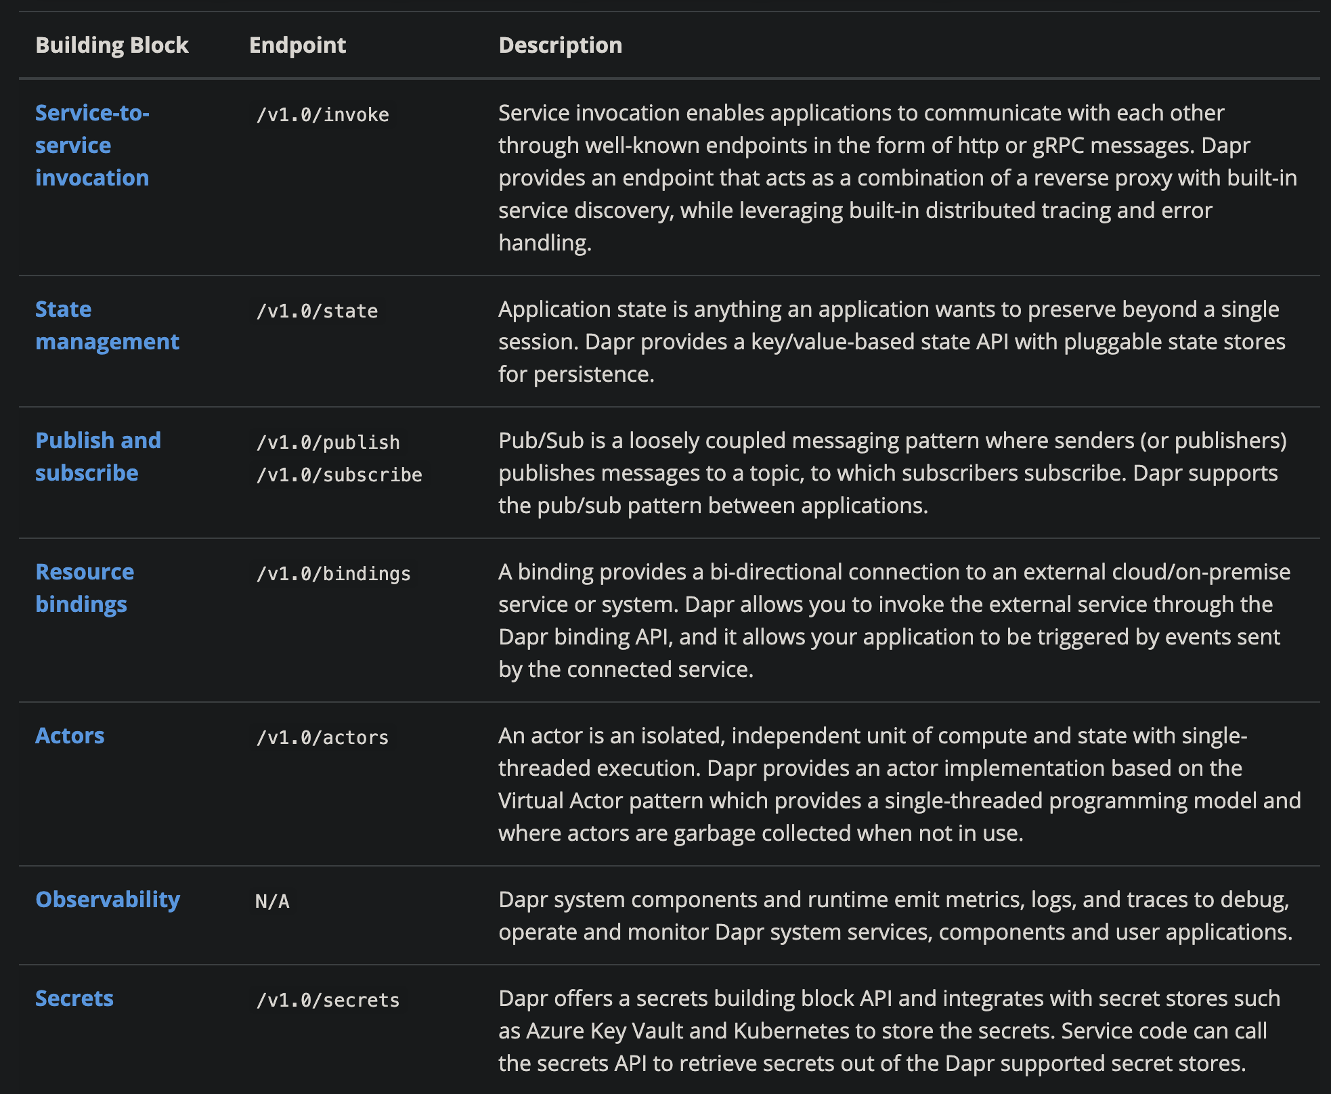Click the Service invocation description paragraph
The height and width of the screenshot is (1094, 1331).
pyautogui.click(x=898, y=177)
